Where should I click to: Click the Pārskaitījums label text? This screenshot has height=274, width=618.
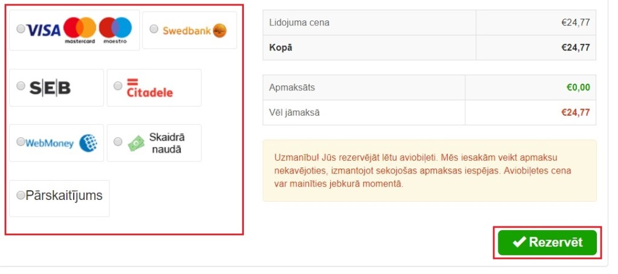click(x=64, y=196)
